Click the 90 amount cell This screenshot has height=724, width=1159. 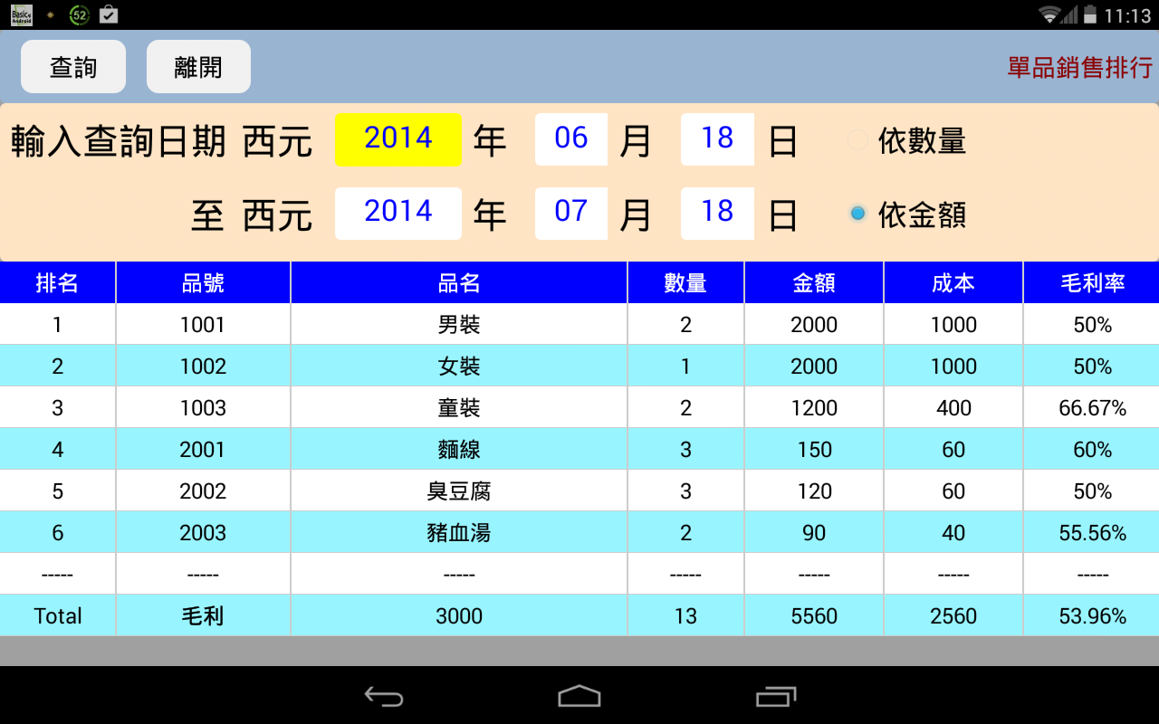[x=814, y=532]
